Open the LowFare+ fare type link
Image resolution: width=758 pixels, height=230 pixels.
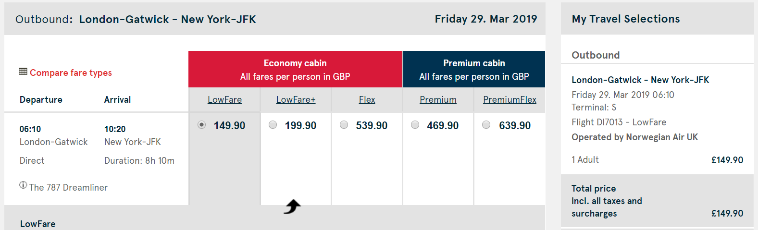pyautogui.click(x=296, y=99)
